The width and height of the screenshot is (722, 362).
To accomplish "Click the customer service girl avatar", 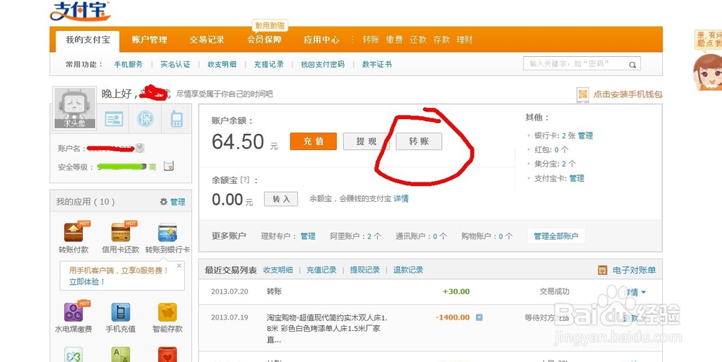I will click(x=708, y=71).
